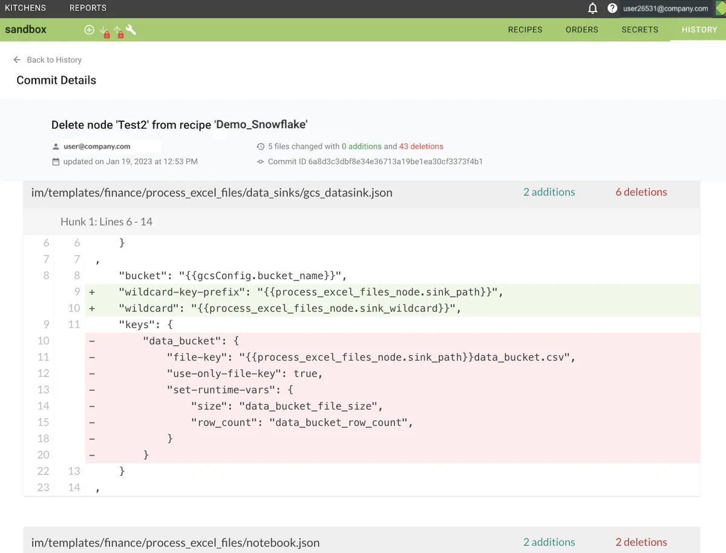Select the locked pull (down arrow) icon
This screenshot has width=726, height=553.
pos(104,29)
